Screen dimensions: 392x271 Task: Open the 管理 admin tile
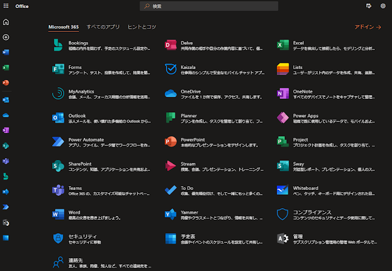click(x=326, y=239)
